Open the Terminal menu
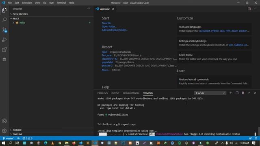 click(x=61, y=3)
